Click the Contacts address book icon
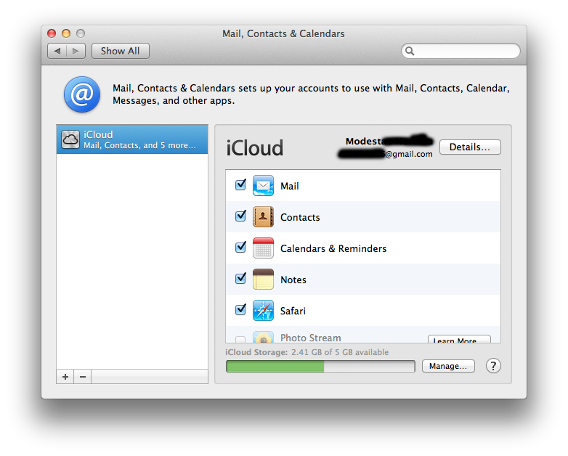 [x=263, y=216]
